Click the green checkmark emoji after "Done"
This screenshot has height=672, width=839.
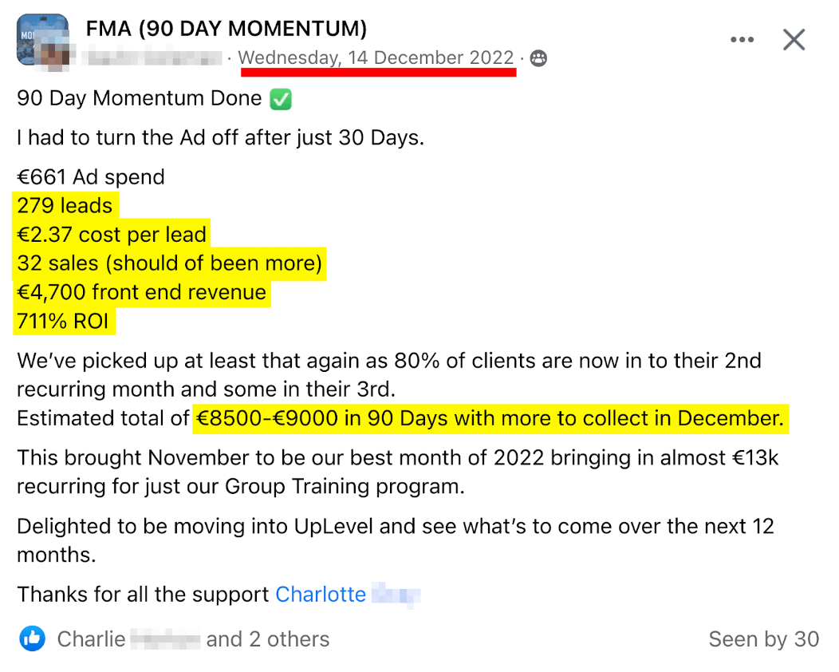(281, 99)
